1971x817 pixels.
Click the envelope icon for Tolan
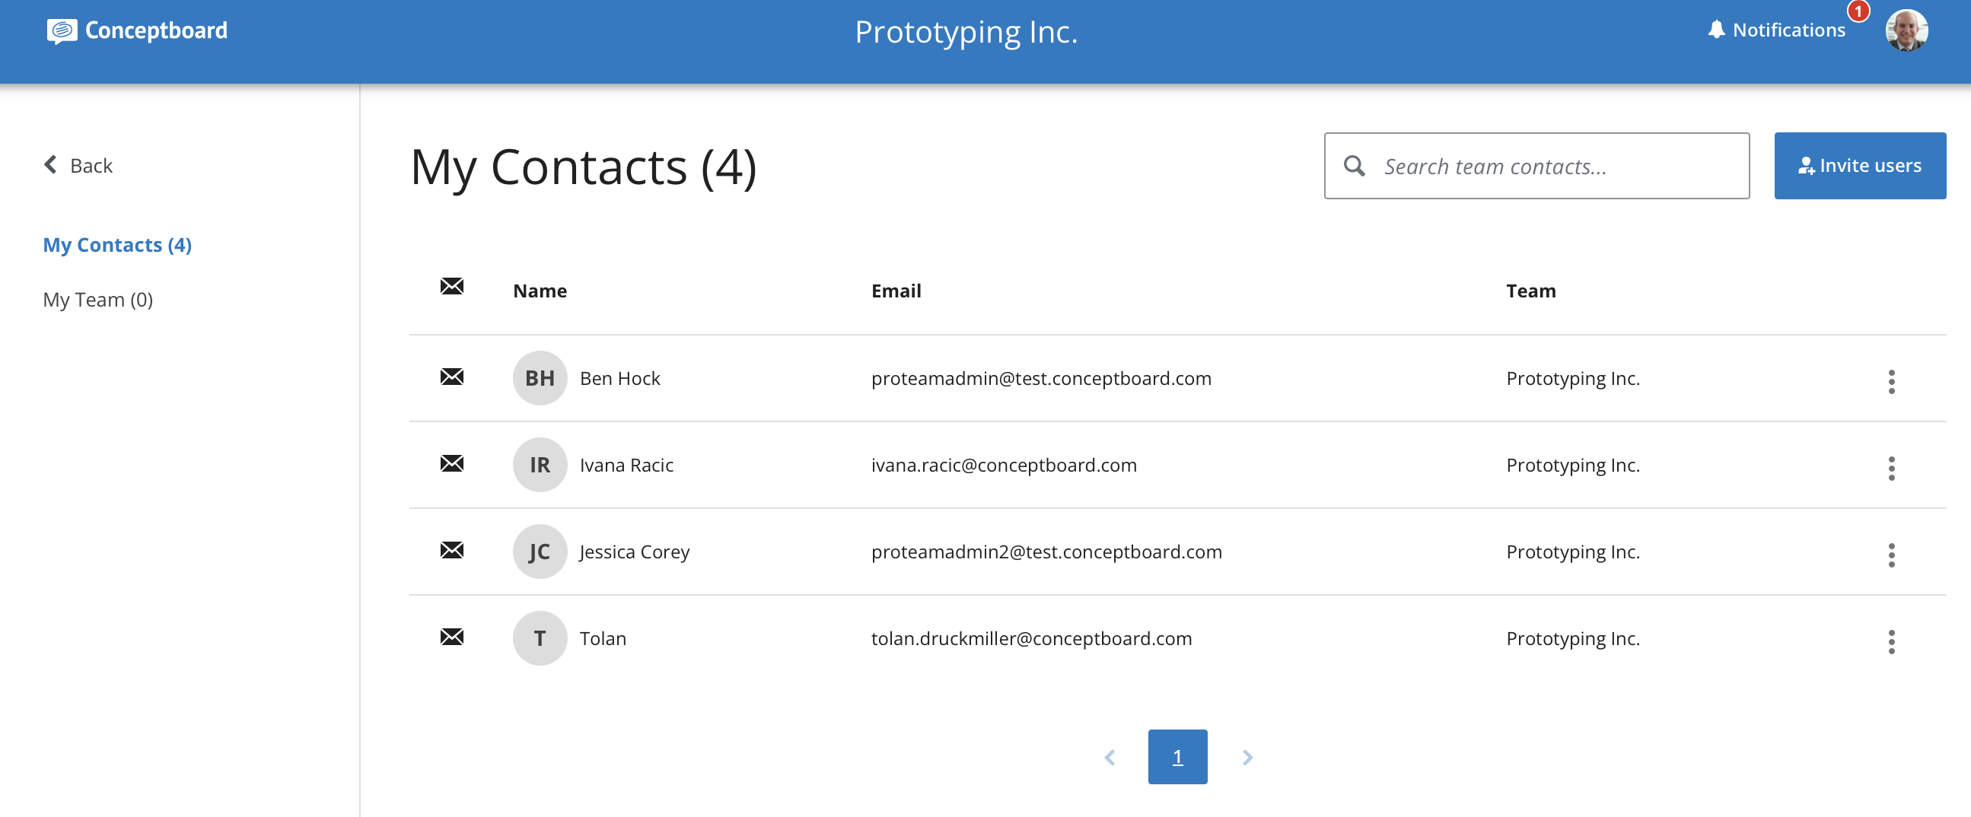pos(452,637)
